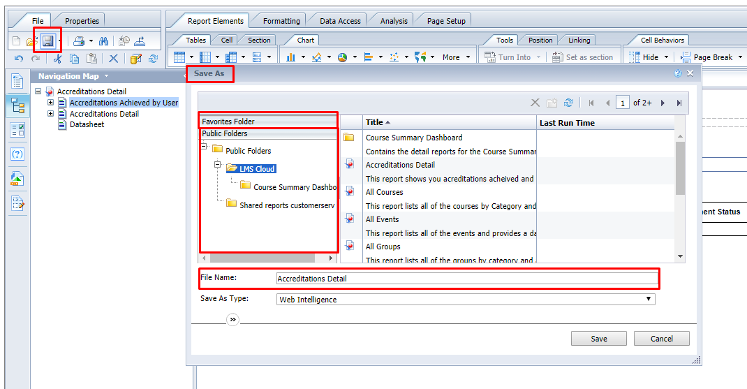747x389 pixels.
Task: Click the File Name text field
Action: click(466, 279)
